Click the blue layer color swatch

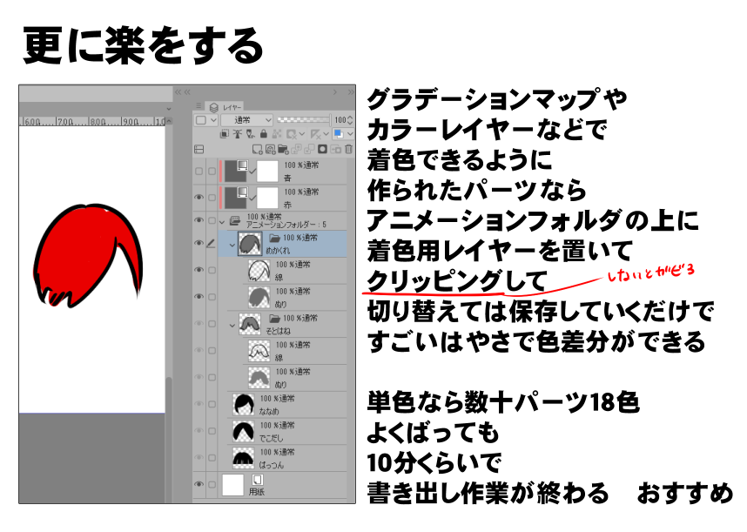point(339,134)
